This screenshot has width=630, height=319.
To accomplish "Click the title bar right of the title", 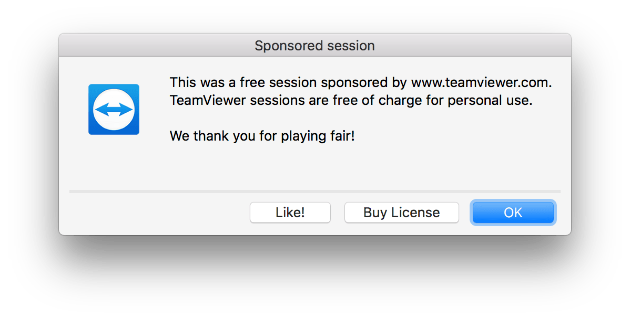I will [x=473, y=45].
